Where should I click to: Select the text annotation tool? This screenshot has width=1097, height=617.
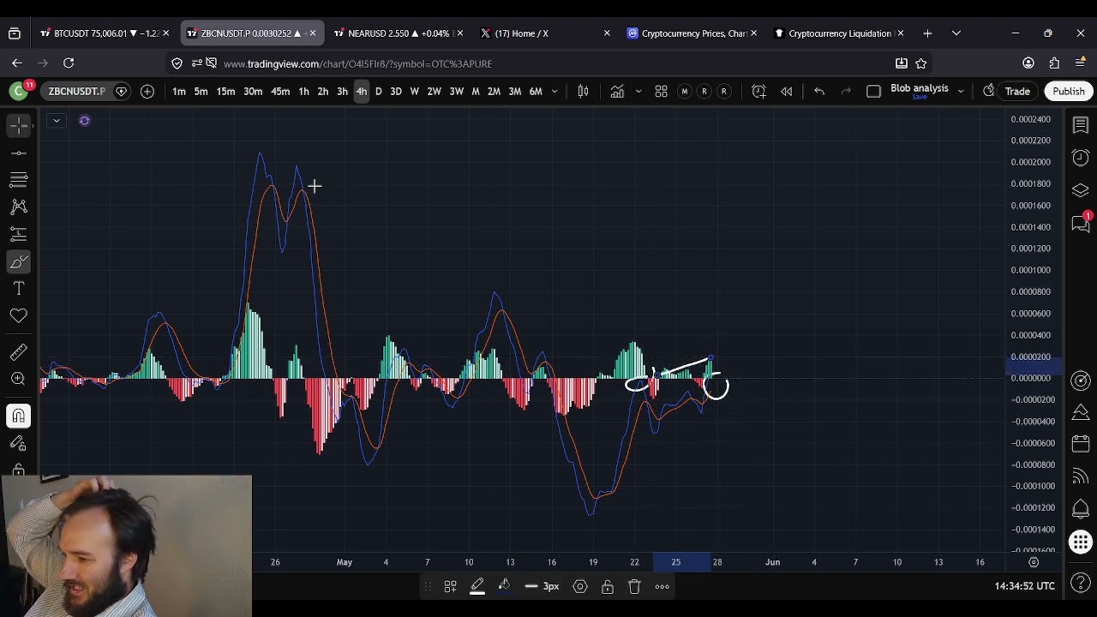[x=18, y=289]
